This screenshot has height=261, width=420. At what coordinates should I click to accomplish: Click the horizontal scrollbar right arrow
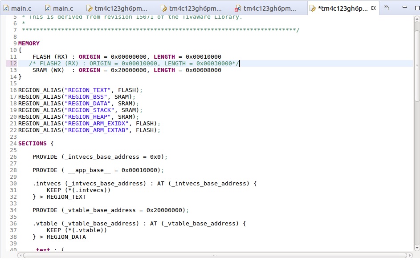pyautogui.click(x=409, y=255)
